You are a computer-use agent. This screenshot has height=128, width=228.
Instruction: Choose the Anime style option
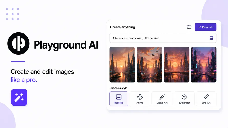tap(140, 99)
